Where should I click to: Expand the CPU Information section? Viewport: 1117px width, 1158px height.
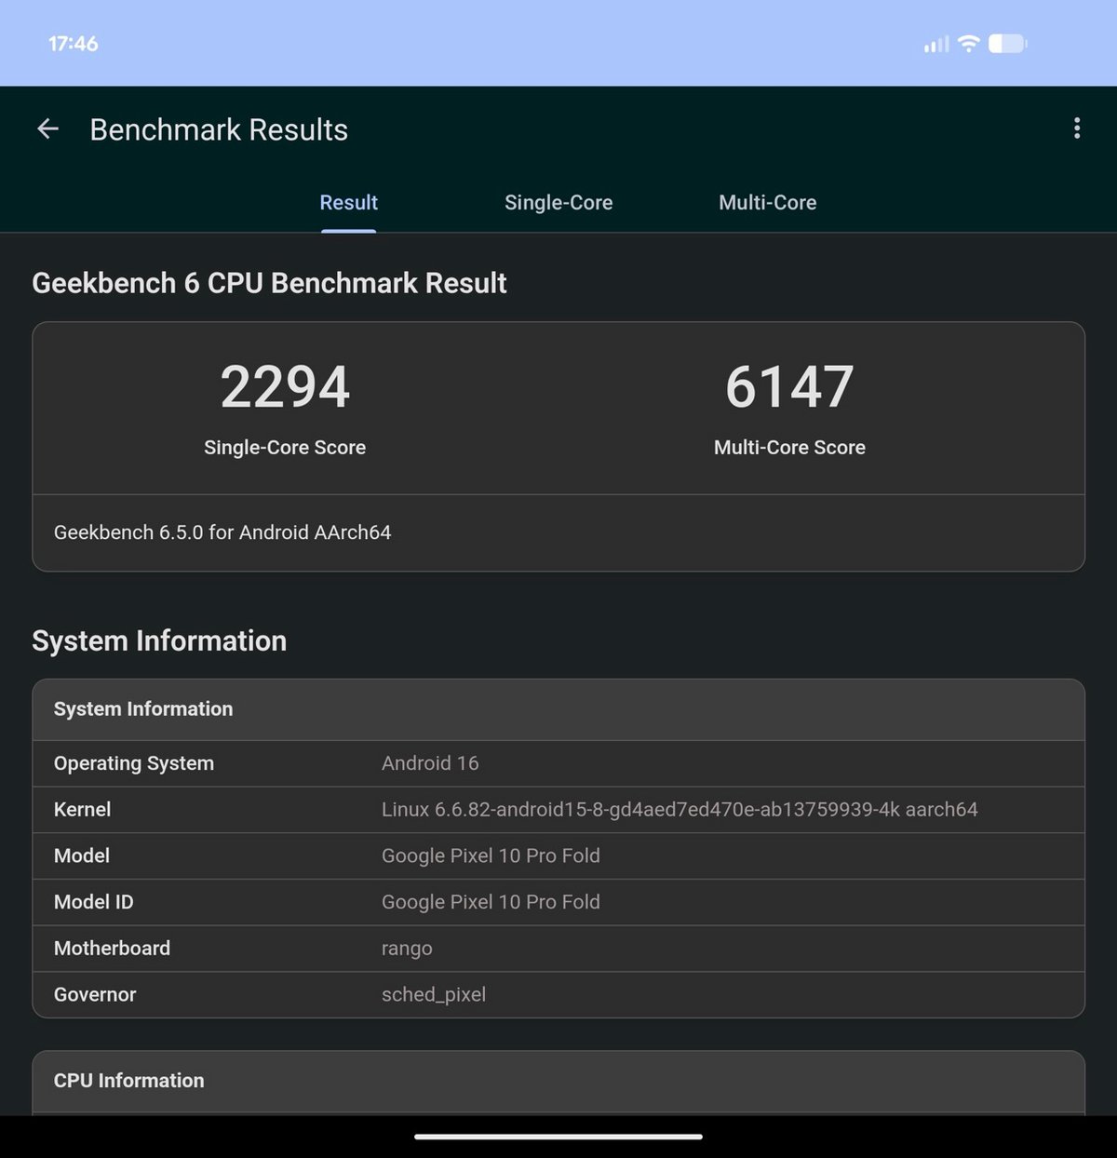pyautogui.click(x=558, y=1081)
